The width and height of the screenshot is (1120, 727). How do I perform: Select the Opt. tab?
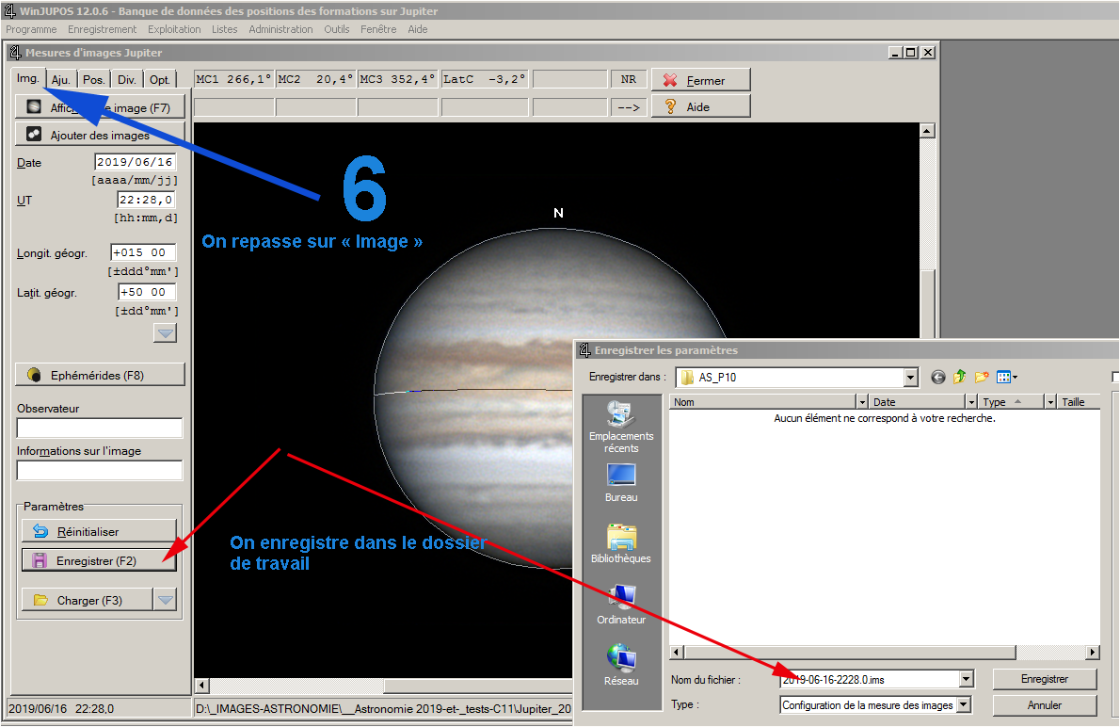click(159, 79)
